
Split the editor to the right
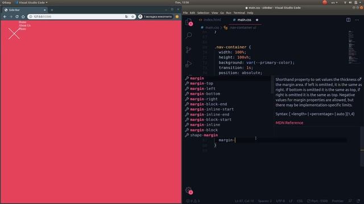[348, 20]
